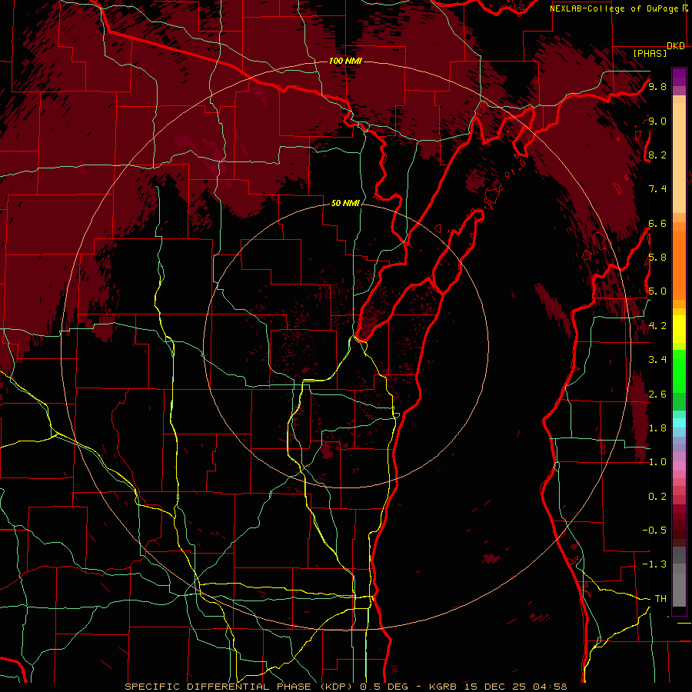Click the 4.2 legend value
The width and height of the screenshot is (692, 692).
[x=657, y=326]
